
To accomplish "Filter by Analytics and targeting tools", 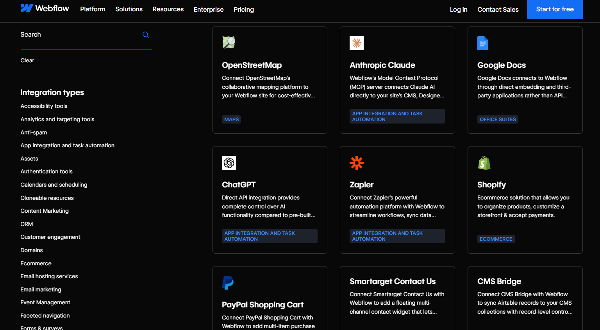I will point(57,119).
